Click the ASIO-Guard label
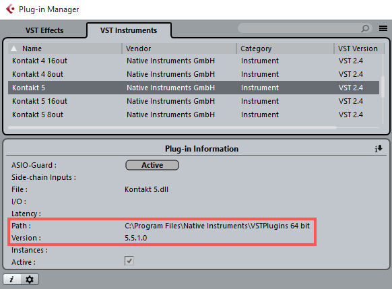Viewport: 392px width, 289px height. coord(34,165)
